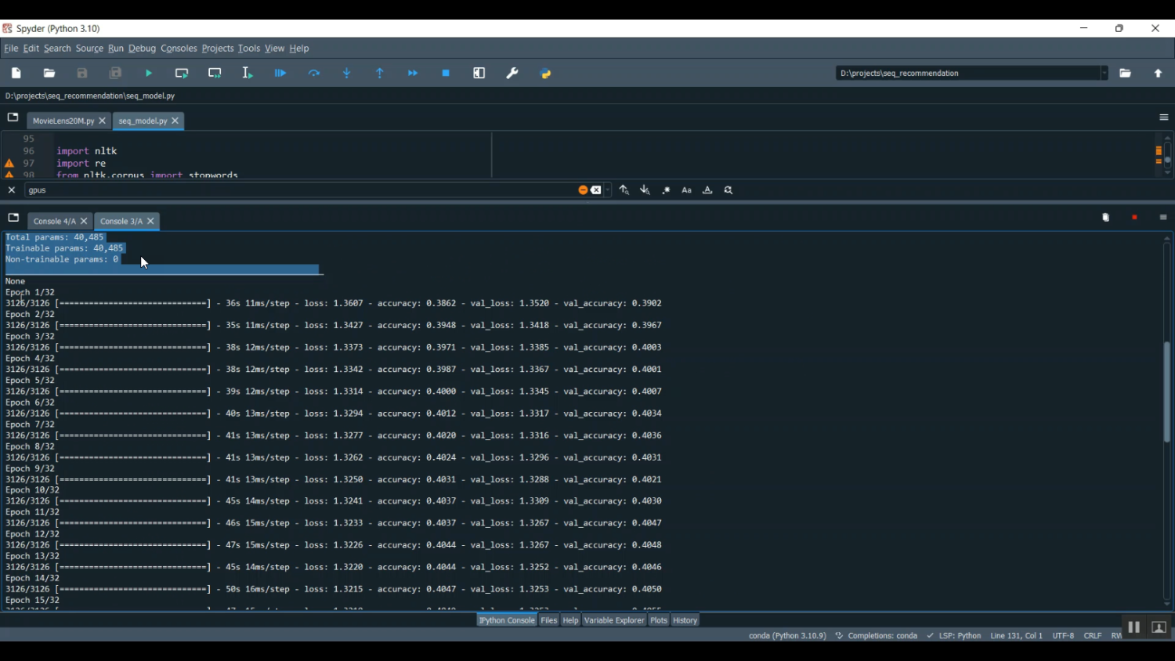Expand the working directory path dropdown
The height and width of the screenshot is (661, 1175).
click(x=1104, y=74)
